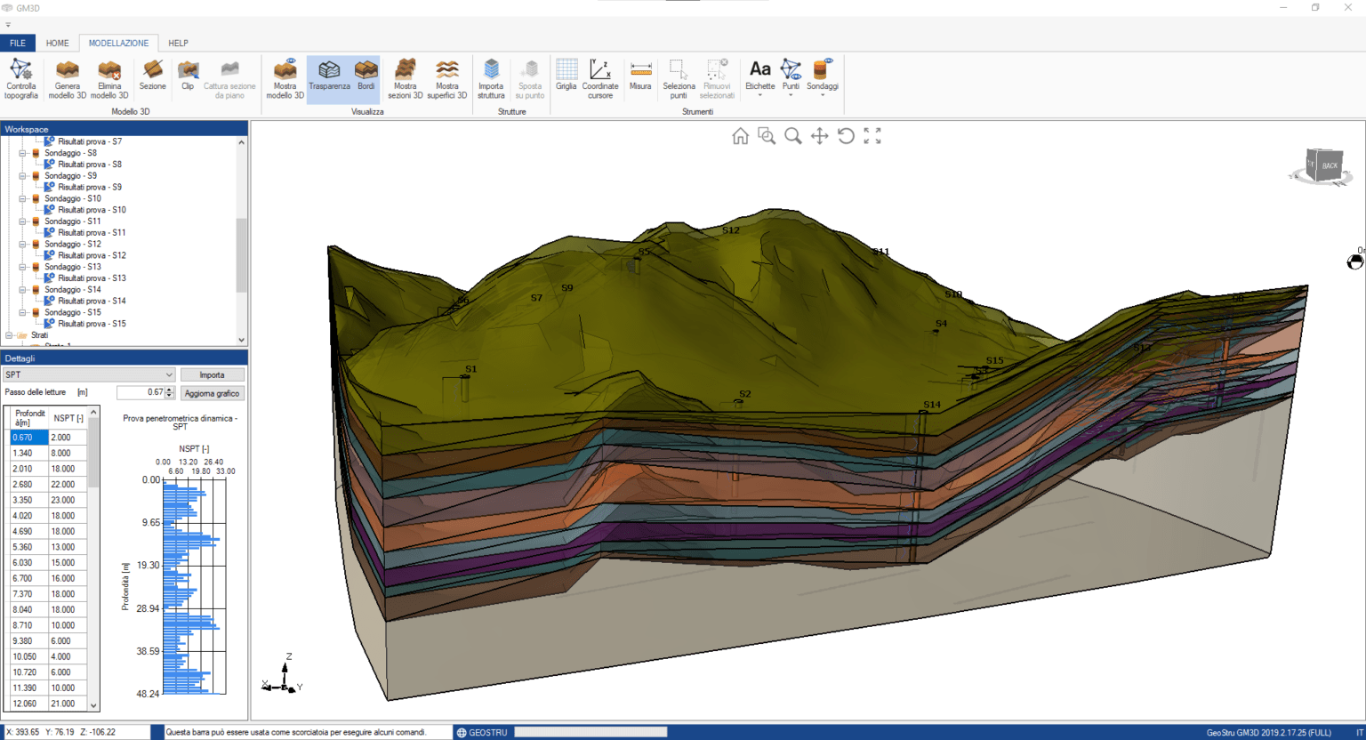Click the Workspace tree vertical scrollbar
Image resolution: width=1366 pixels, height=740 pixels.
coord(241,254)
